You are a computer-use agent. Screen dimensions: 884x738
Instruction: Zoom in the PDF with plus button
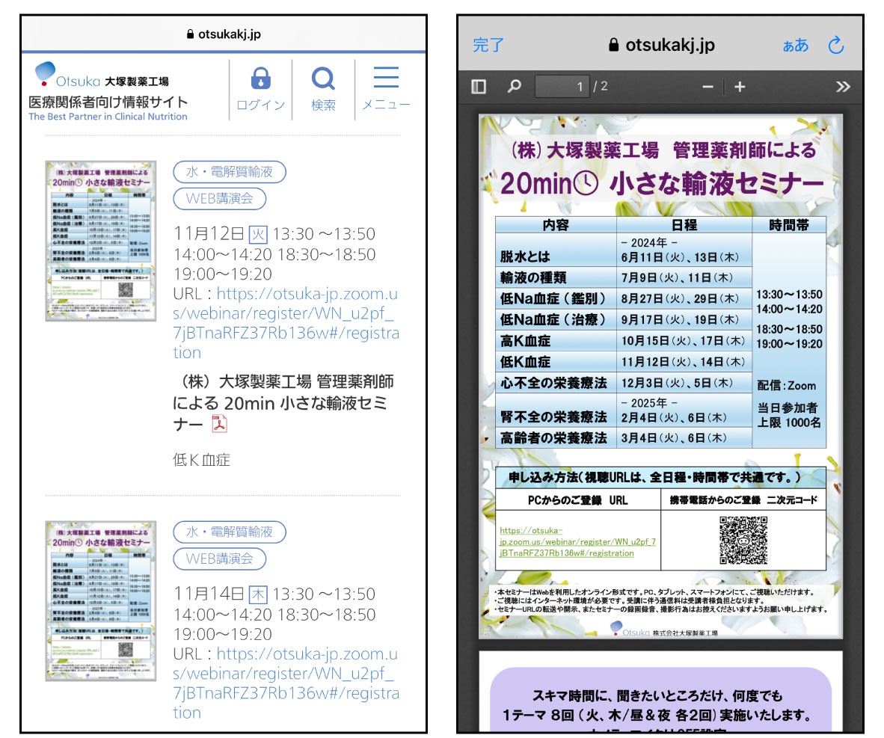tap(740, 87)
